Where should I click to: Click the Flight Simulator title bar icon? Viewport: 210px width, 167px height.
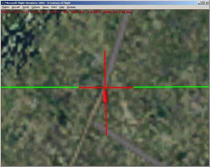(3, 3)
